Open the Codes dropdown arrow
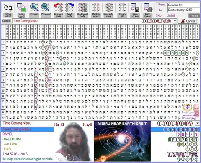This screenshot has width=201, height=163. coord(175,21)
